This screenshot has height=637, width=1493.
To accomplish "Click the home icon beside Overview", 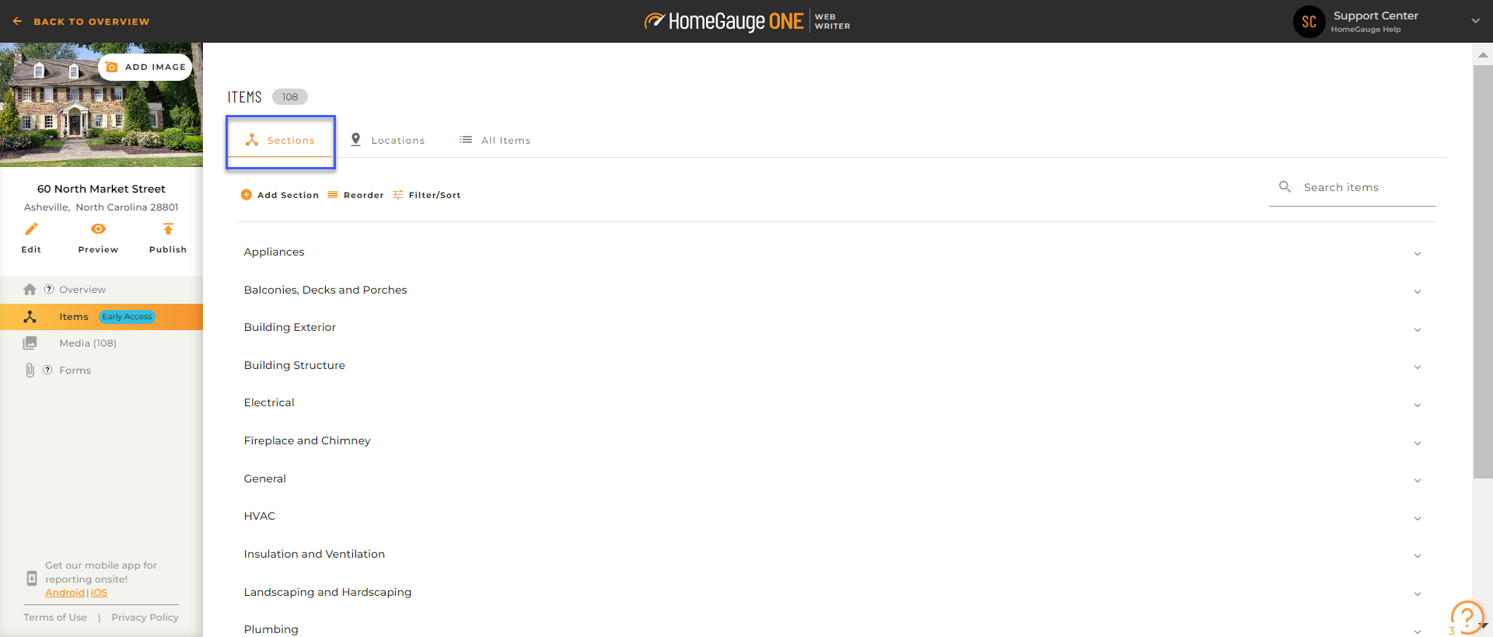I will (x=30, y=289).
